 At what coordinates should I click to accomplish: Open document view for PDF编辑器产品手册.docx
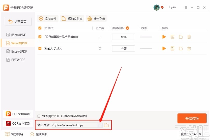[x=173, y=37]
